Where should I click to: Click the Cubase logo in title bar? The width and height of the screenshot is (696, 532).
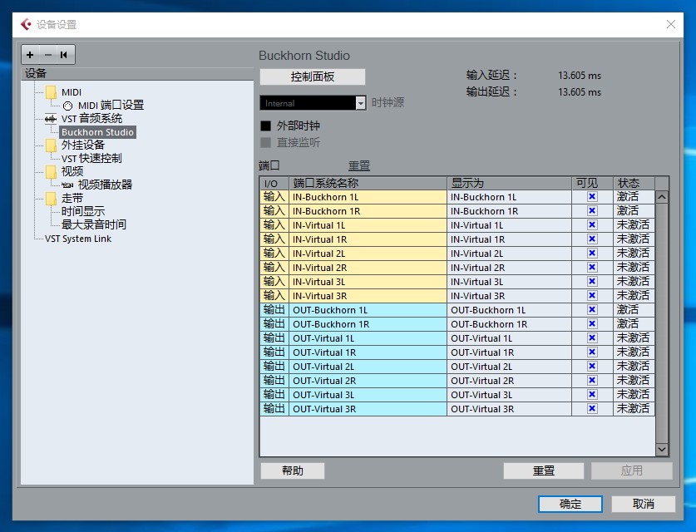26,24
